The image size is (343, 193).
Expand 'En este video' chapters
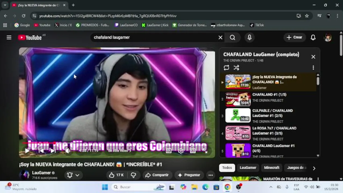click(120, 151)
